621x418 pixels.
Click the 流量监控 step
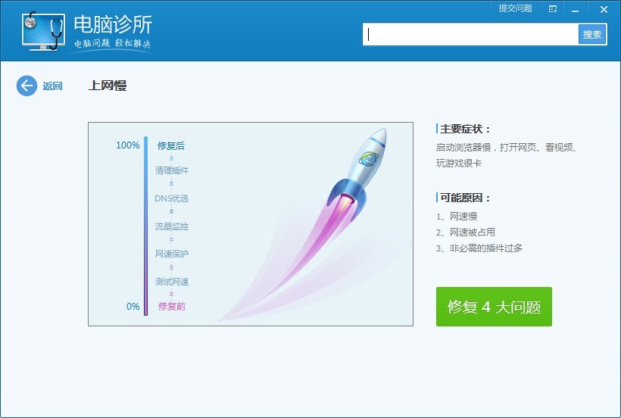point(171,226)
